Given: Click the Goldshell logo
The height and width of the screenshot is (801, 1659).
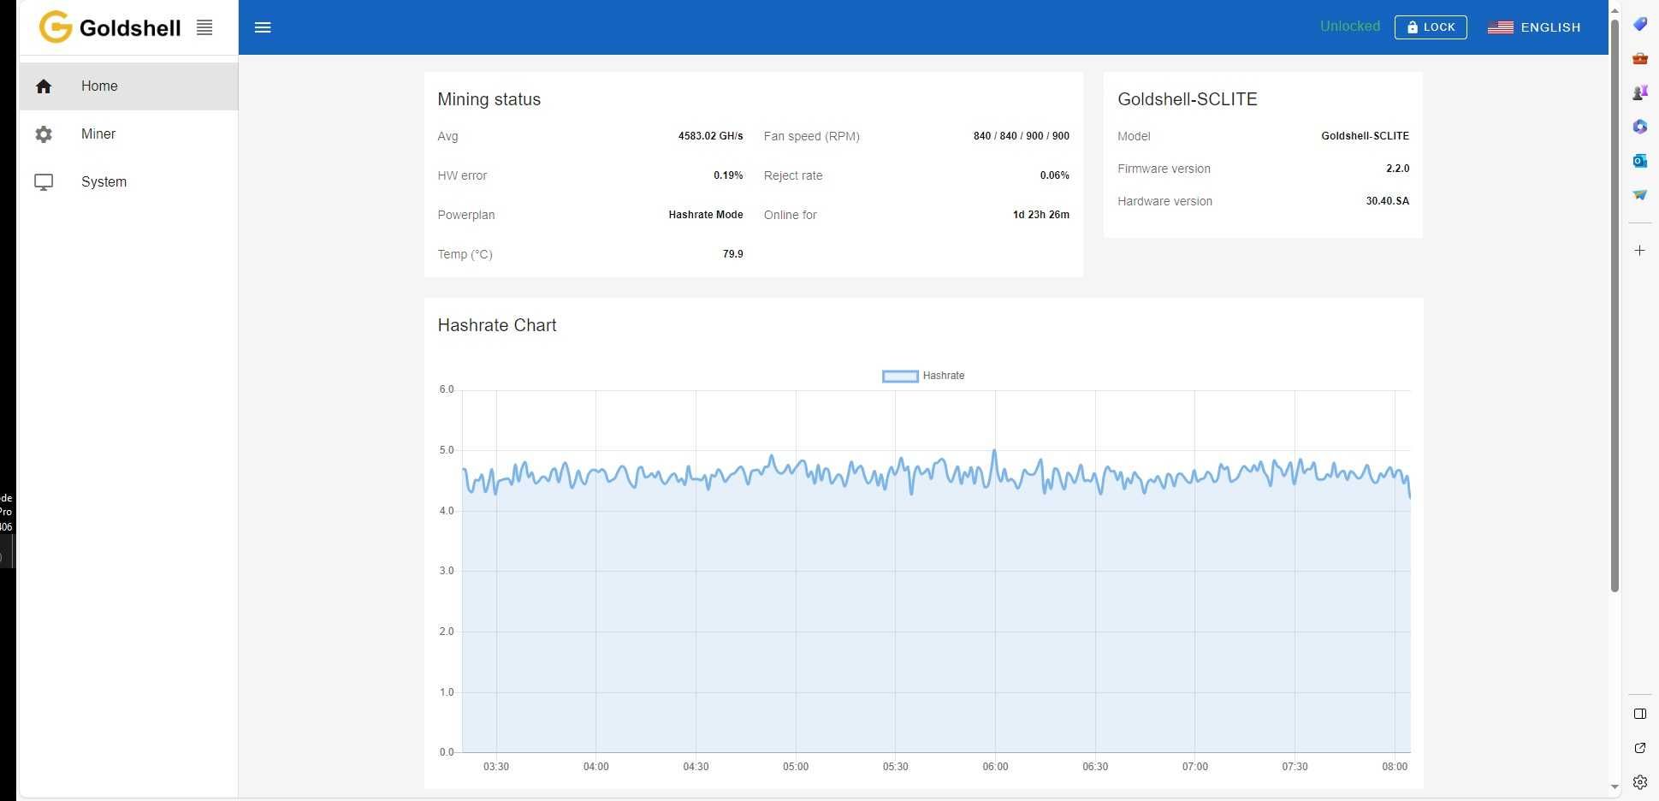Looking at the screenshot, I should [x=110, y=27].
